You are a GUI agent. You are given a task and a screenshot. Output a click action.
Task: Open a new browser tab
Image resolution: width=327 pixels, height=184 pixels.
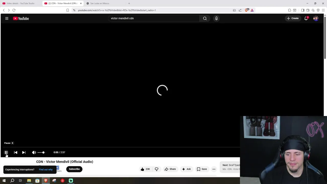pos(129,3)
